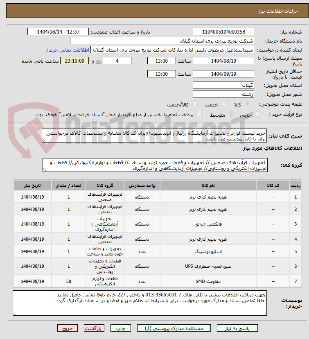This screenshot has height=339, width=309.
Task: Click the price validity hour 13:00 field
Action: 161,74
